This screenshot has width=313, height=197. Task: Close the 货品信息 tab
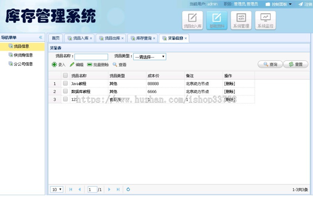tap(186, 38)
